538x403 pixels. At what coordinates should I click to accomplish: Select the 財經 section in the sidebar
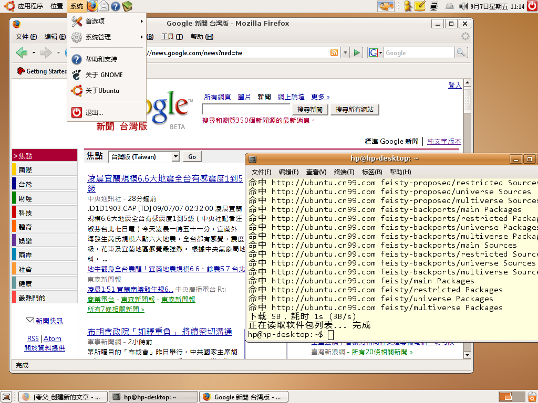[45, 198]
